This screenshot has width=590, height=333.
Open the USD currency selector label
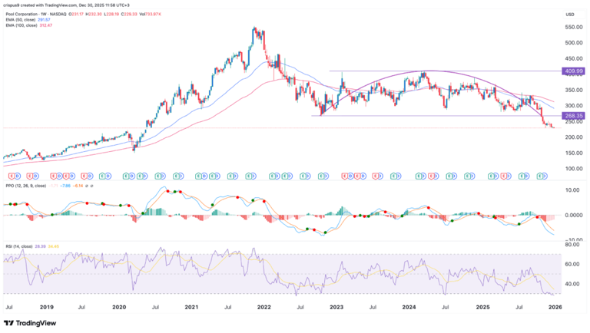(570, 15)
